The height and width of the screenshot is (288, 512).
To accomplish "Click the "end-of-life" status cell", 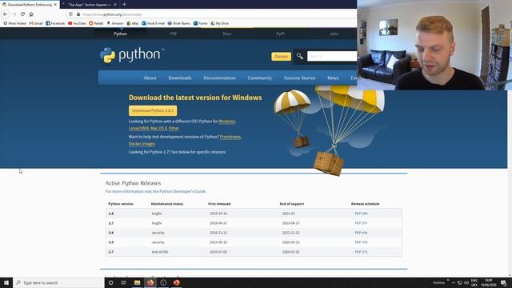I will pyautogui.click(x=160, y=252).
